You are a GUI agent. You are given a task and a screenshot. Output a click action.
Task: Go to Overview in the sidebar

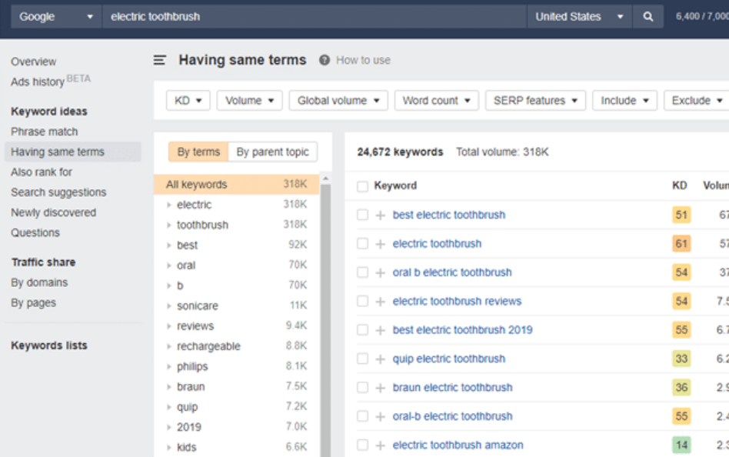(x=34, y=62)
